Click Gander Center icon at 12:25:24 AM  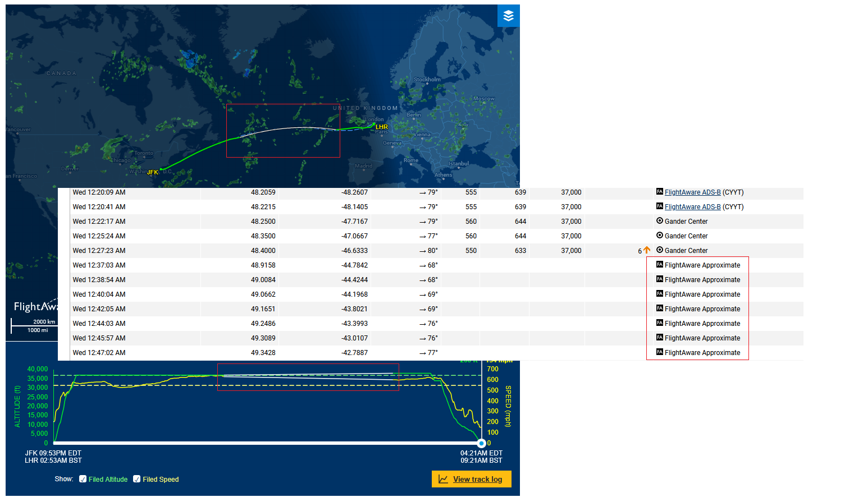[660, 236]
